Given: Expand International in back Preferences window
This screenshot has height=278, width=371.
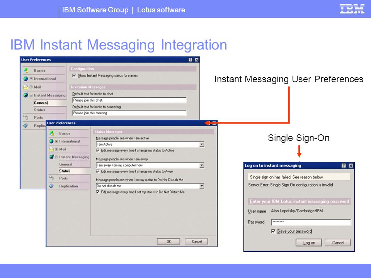Looking at the screenshot, I should click(31, 79).
